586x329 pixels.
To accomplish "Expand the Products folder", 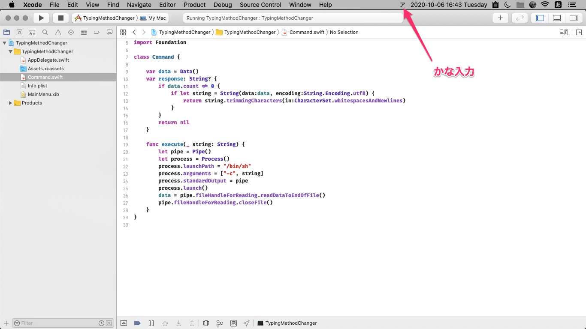I will pos(11,103).
